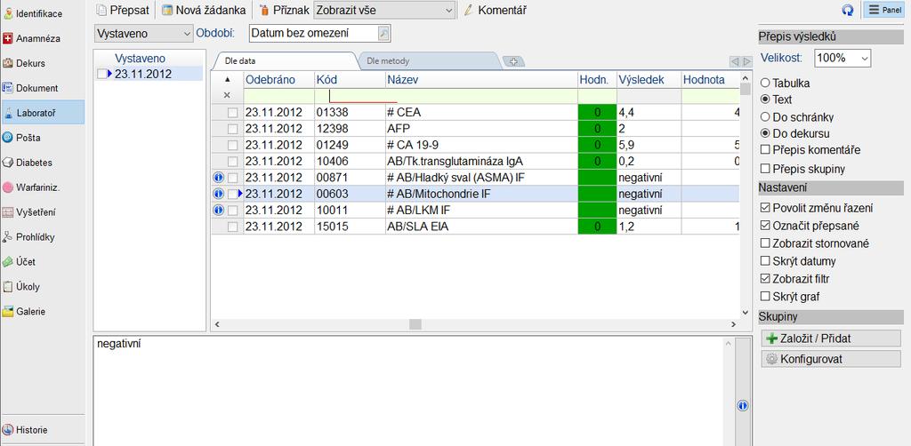911x446 pixels.
Task: Clear the filter with the X icon
Action: 227,95
